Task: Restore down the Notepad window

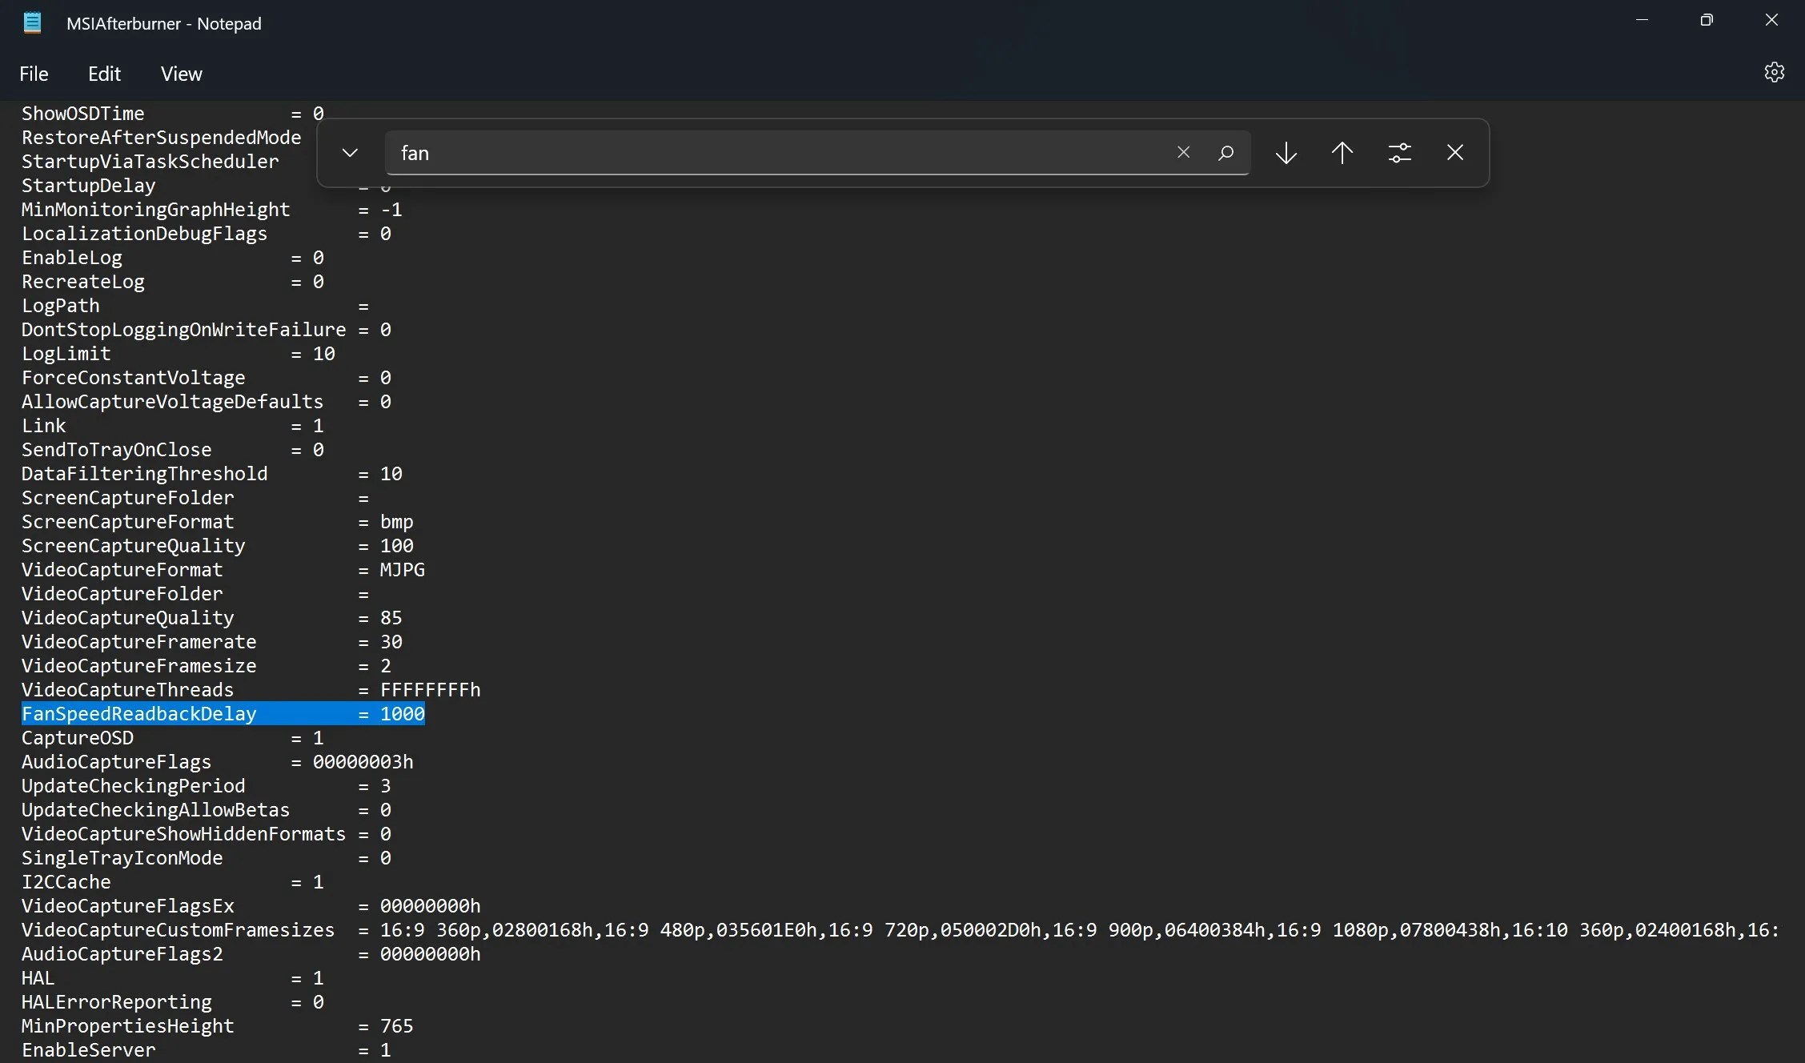Action: [1707, 21]
